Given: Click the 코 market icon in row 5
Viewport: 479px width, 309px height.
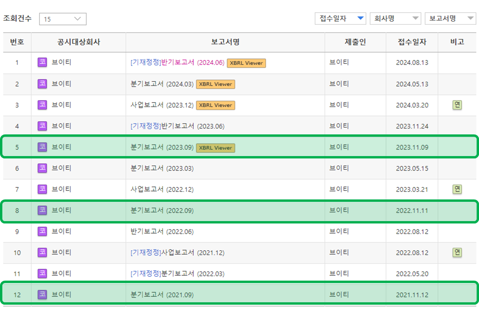Looking at the screenshot, I should point(42,147).
